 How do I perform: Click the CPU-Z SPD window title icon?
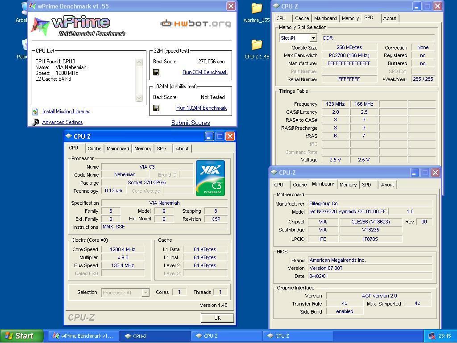click(276, 6)
